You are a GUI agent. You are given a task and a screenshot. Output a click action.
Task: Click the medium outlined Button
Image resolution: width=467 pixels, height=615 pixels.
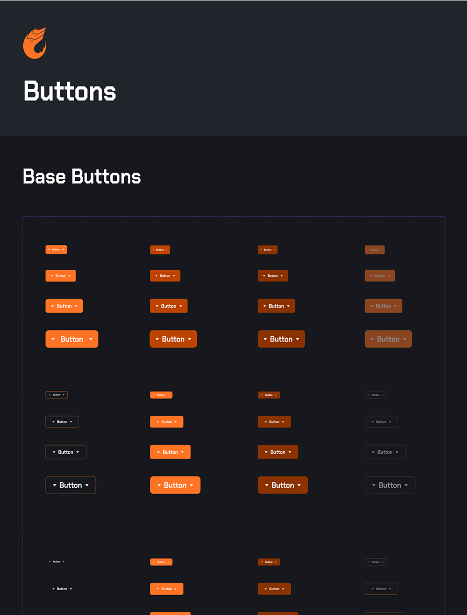click(x=66, y=452)
